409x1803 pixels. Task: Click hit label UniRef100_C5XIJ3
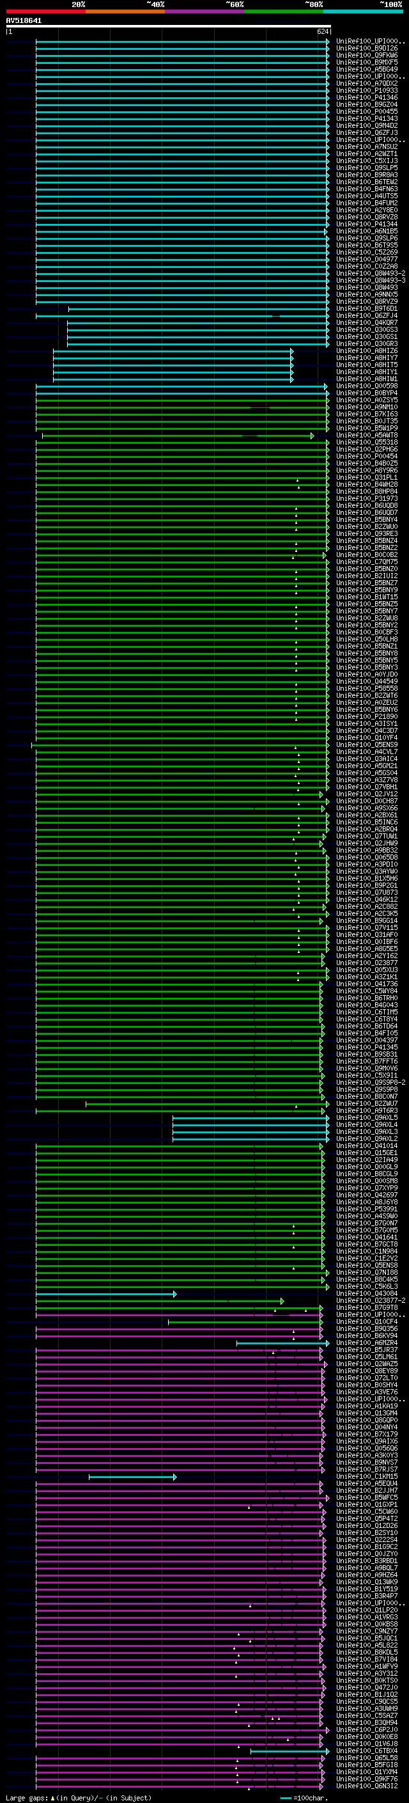367,161
